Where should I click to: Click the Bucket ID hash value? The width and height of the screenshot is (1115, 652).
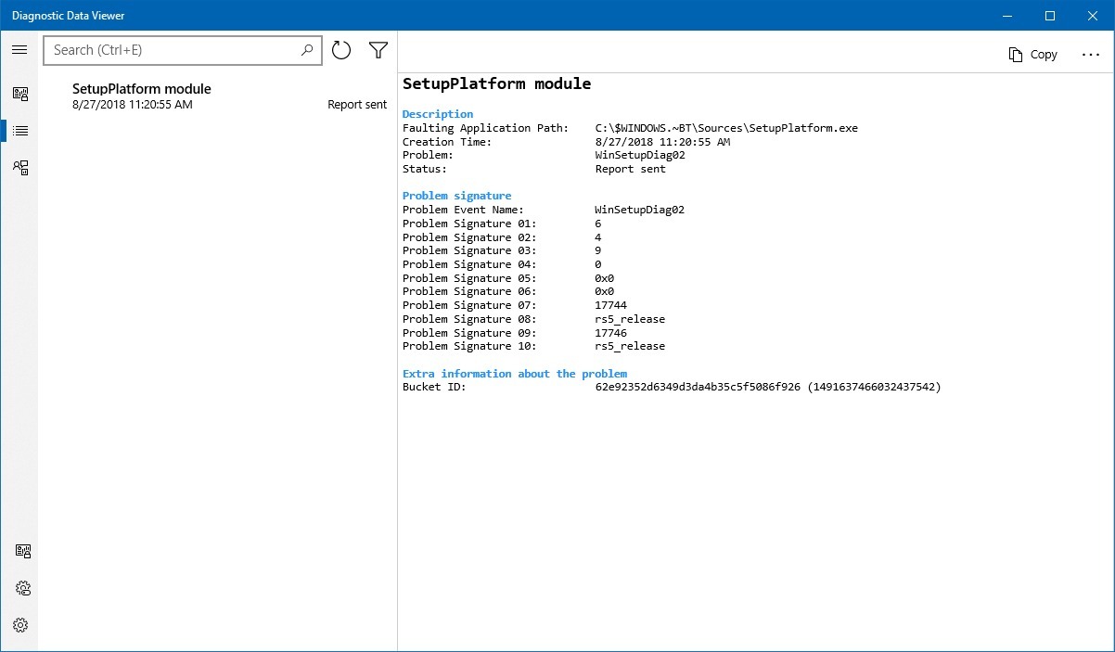pyautogui.click(x=768, y=387)
